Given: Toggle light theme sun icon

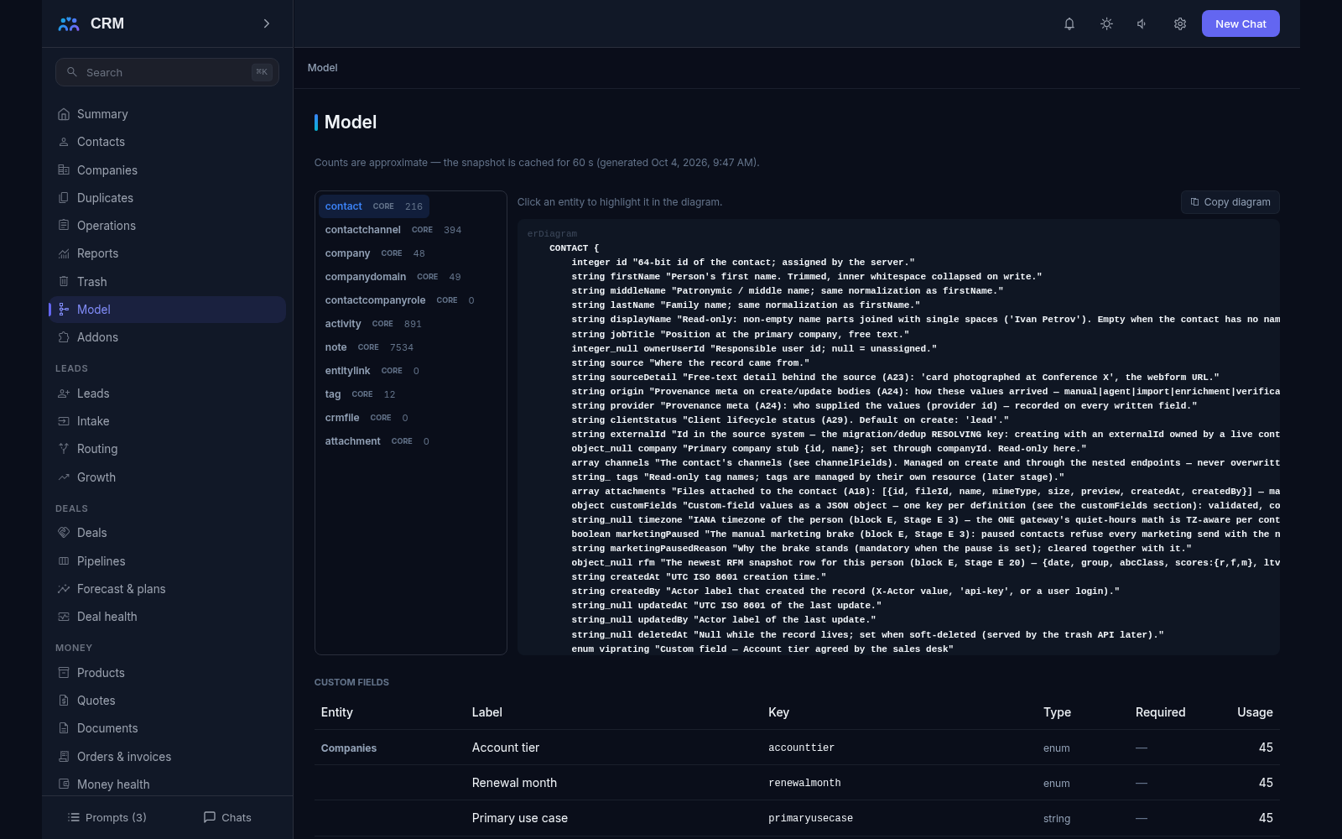Looking at the screenshot, I should (x=1106, y=23).
